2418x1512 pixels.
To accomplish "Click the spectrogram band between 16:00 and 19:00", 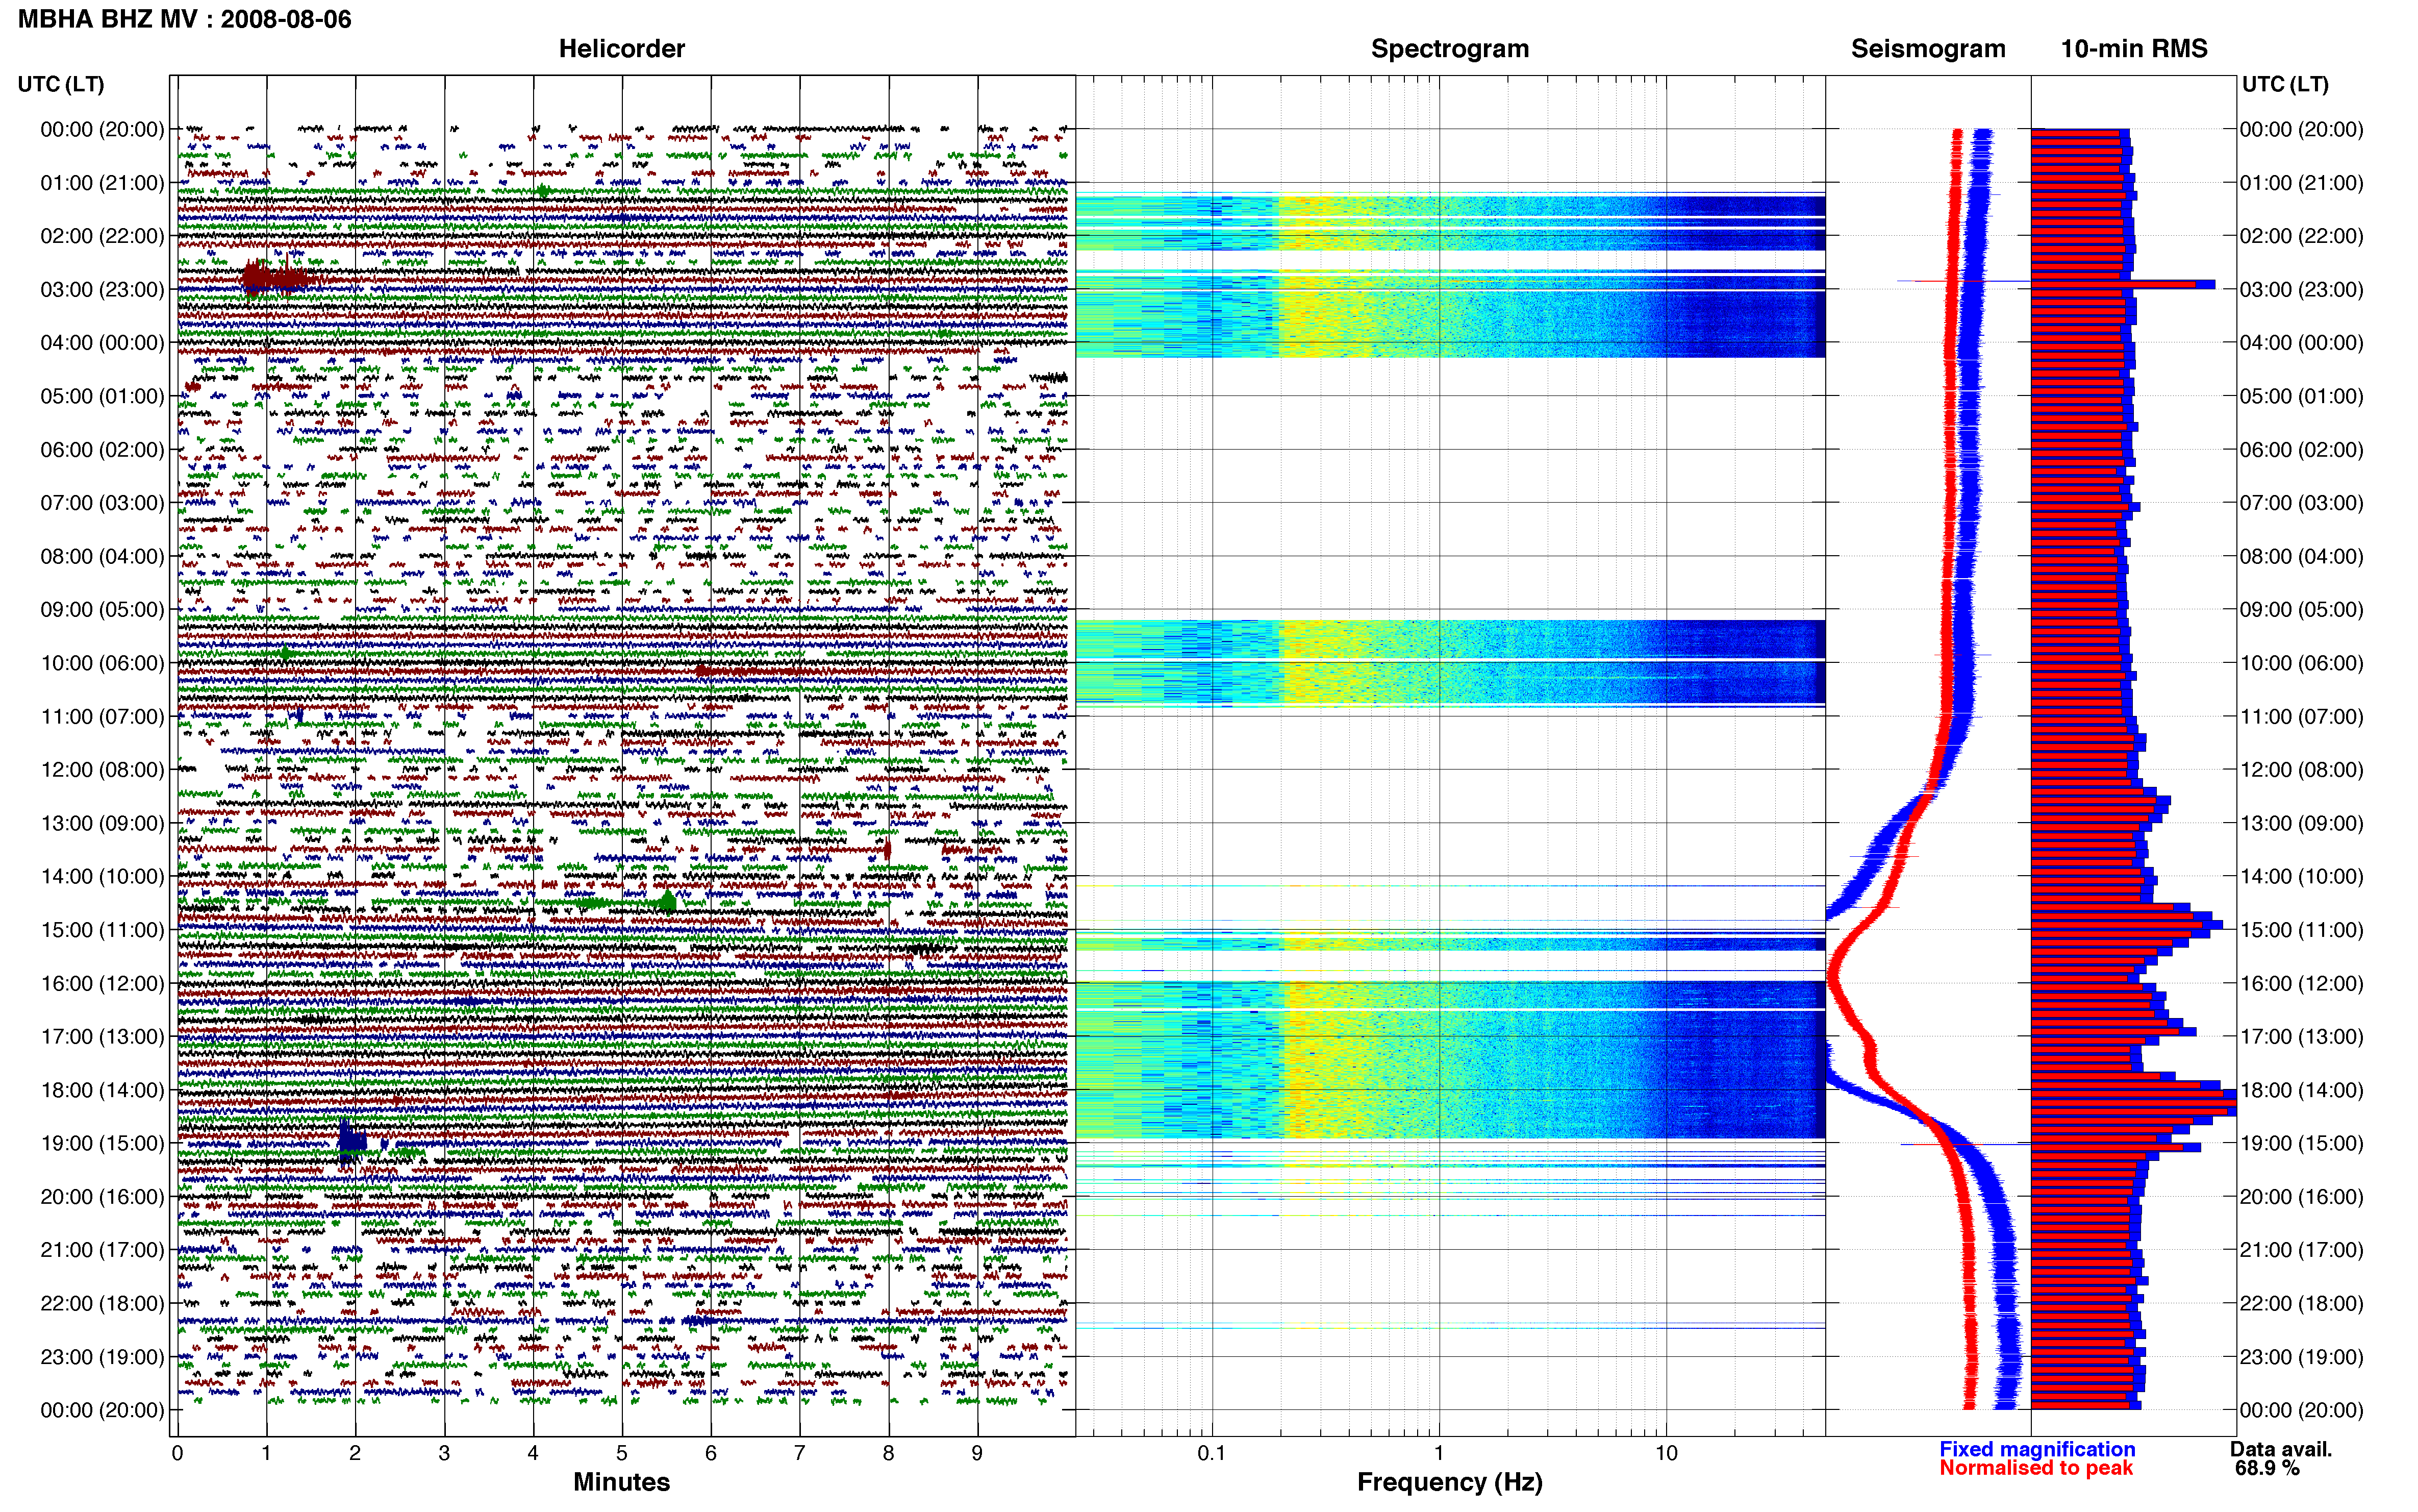I will (x=1449, y=1060).
